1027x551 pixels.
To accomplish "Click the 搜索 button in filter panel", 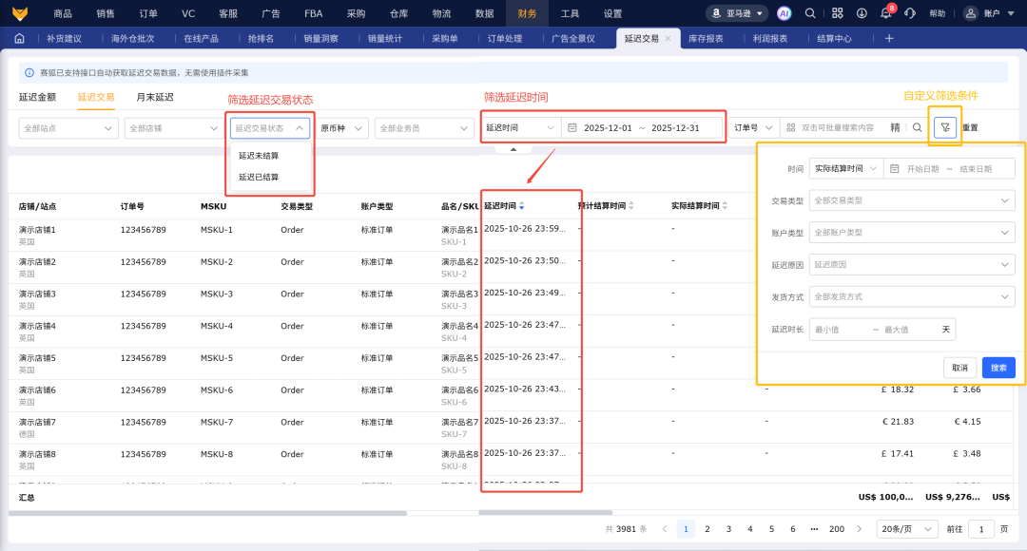I will point(998,368).
